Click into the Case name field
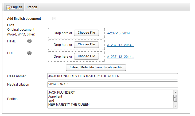 [x=112, y=76]
